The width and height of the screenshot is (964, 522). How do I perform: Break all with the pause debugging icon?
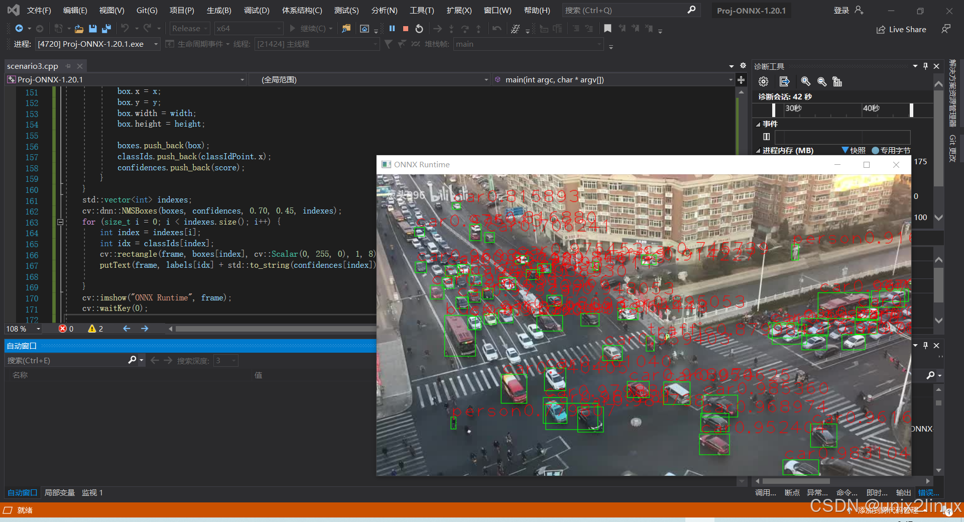392,29
